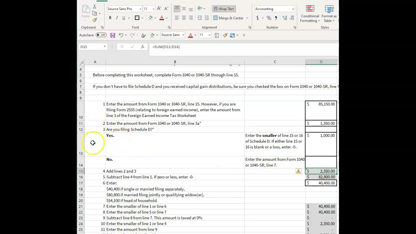The width and height of the screenshot is (416, 234).
Task: Toggle Top Align button
Action: [x=177, y=9]
